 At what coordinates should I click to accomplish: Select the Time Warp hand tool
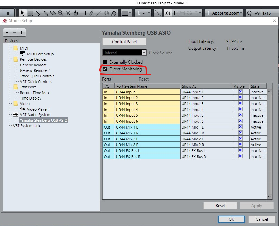click(x=76, y=13)
